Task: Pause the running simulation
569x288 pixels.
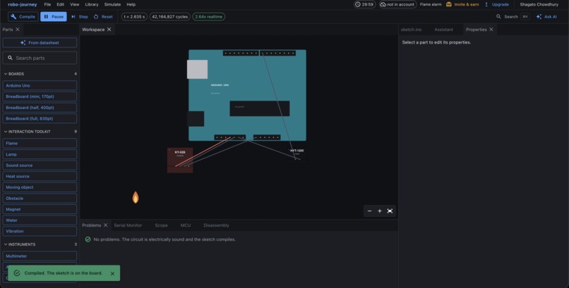Action: pyautogui.click(x=54, y=17)
